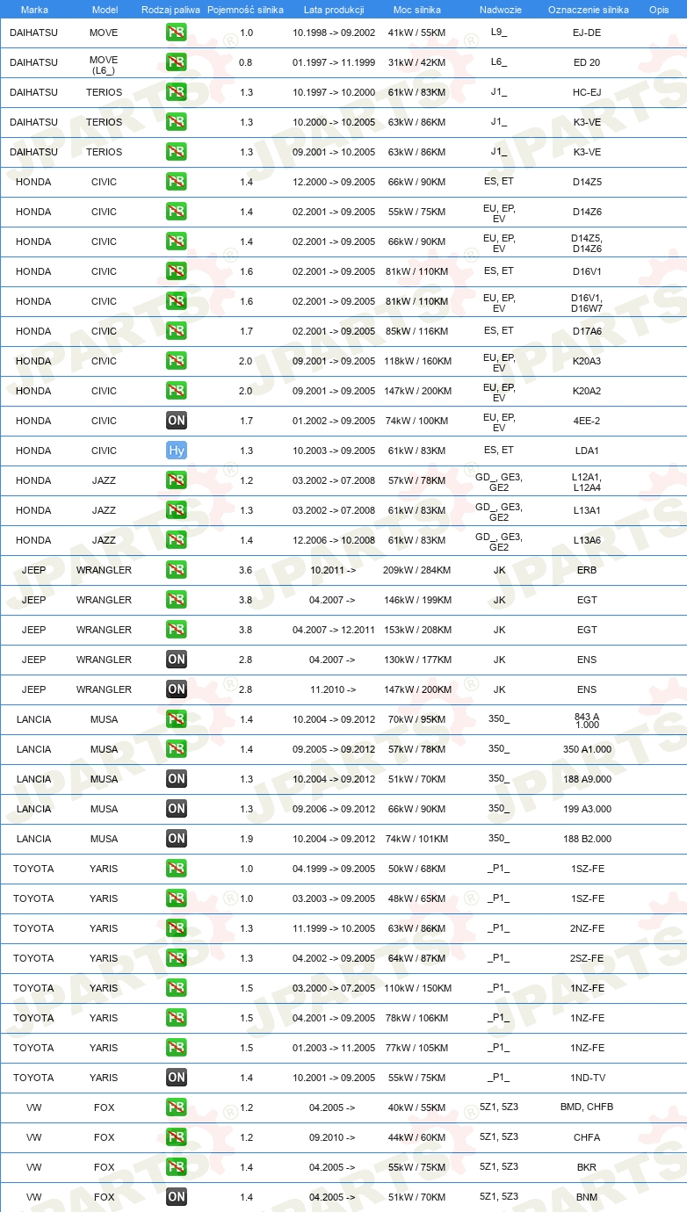
Task: Click the 12.2006 -> 10.2008 date cell
Action: tap(334, 540)
